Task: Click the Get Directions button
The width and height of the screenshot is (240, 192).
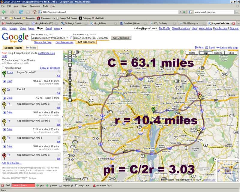Action: 121,38
